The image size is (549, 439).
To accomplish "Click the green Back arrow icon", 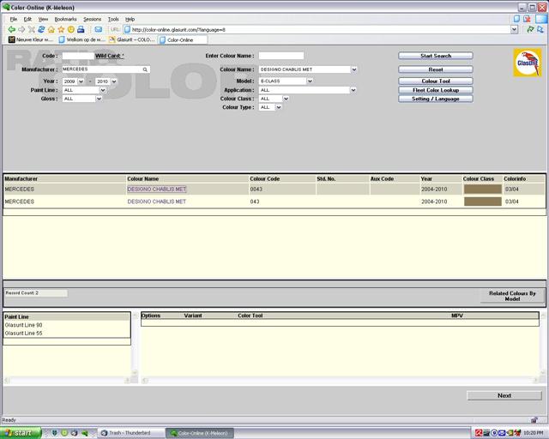I will point(11,29).
